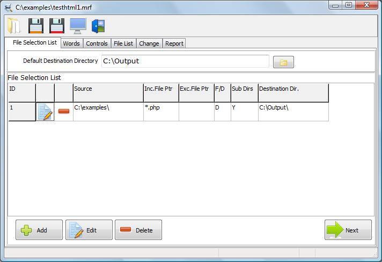The height and width of the screenshot is (262, 382).
Task: Click the open folder toolbar icon
Action: [x=14, y=26]
